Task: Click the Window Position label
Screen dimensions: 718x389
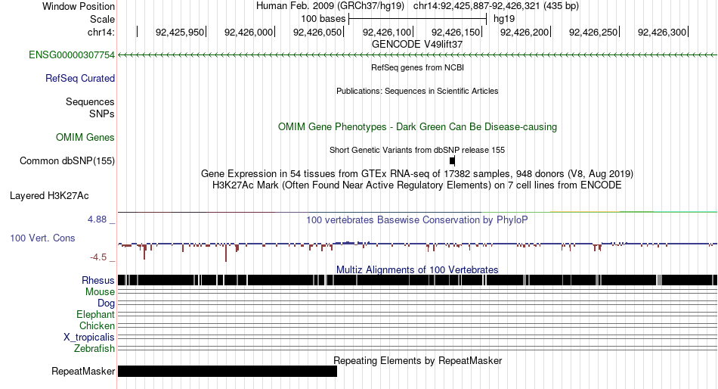Action: (x=79, y=6)
